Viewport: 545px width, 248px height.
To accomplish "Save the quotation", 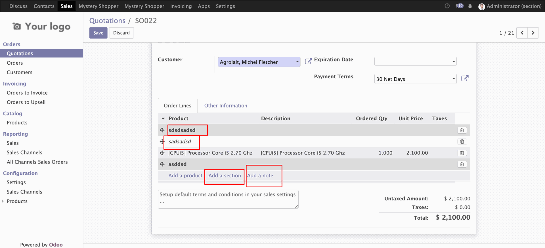I will 98,33.
